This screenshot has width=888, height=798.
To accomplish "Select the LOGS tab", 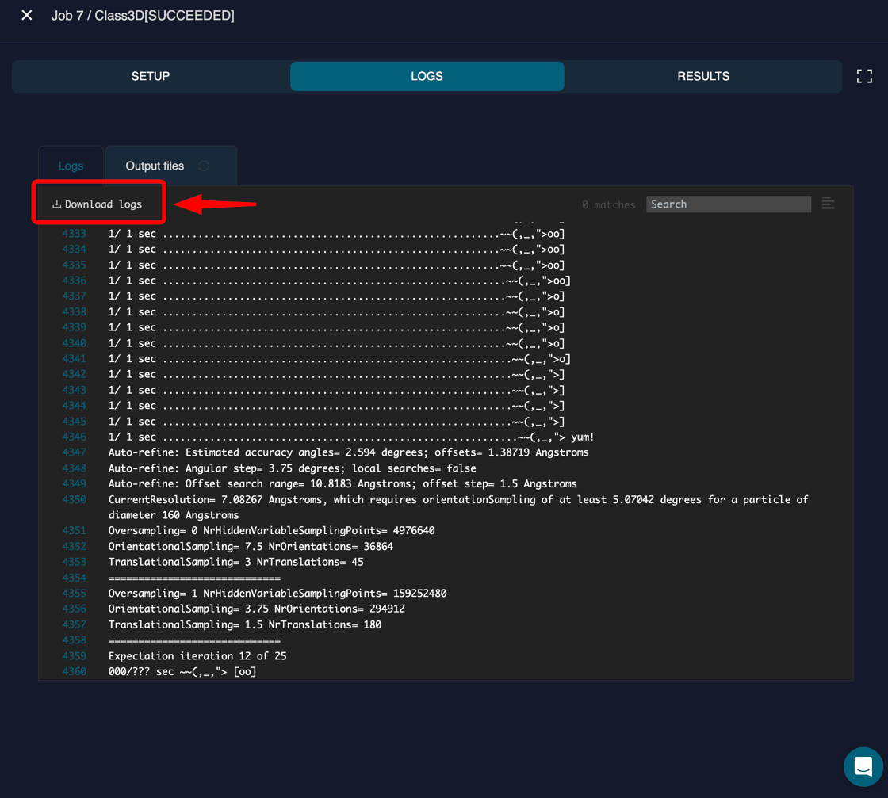I will 427,76.
